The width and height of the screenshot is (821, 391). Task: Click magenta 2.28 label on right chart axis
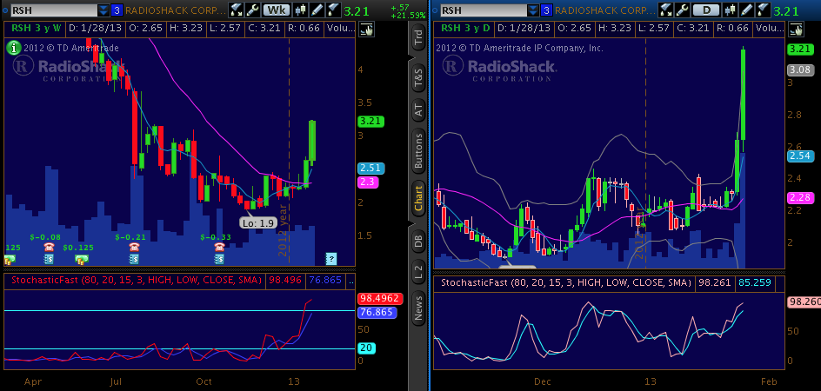[799, 198]
